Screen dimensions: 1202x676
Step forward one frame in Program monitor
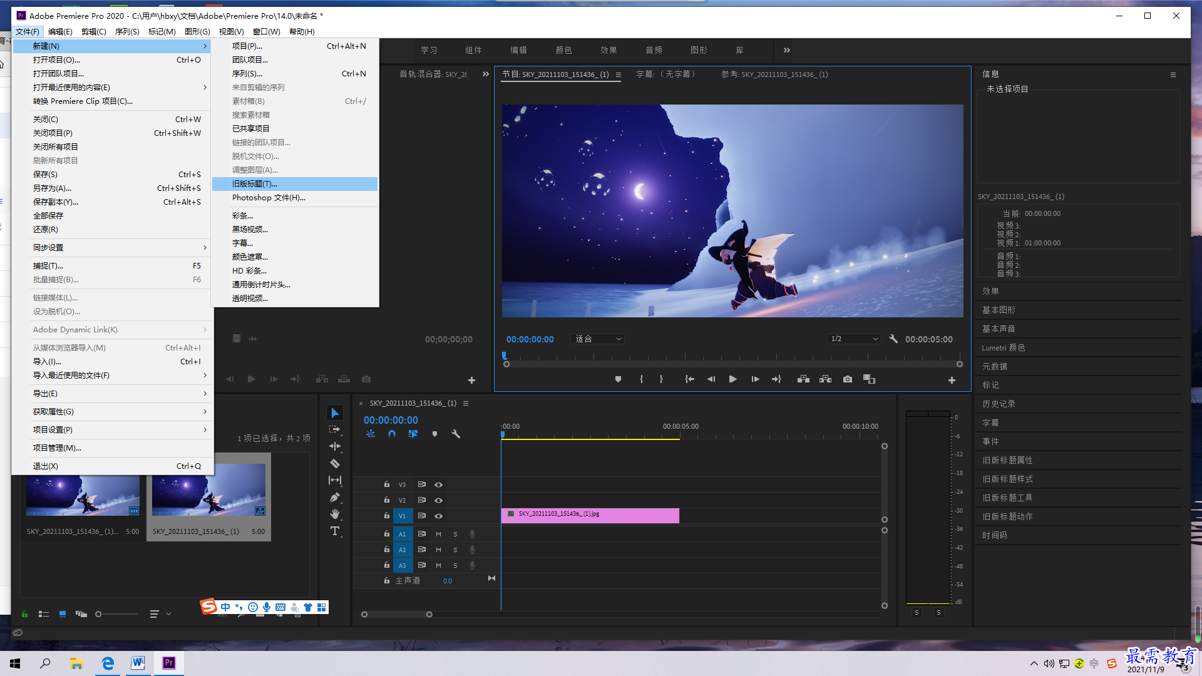[755, 379]
